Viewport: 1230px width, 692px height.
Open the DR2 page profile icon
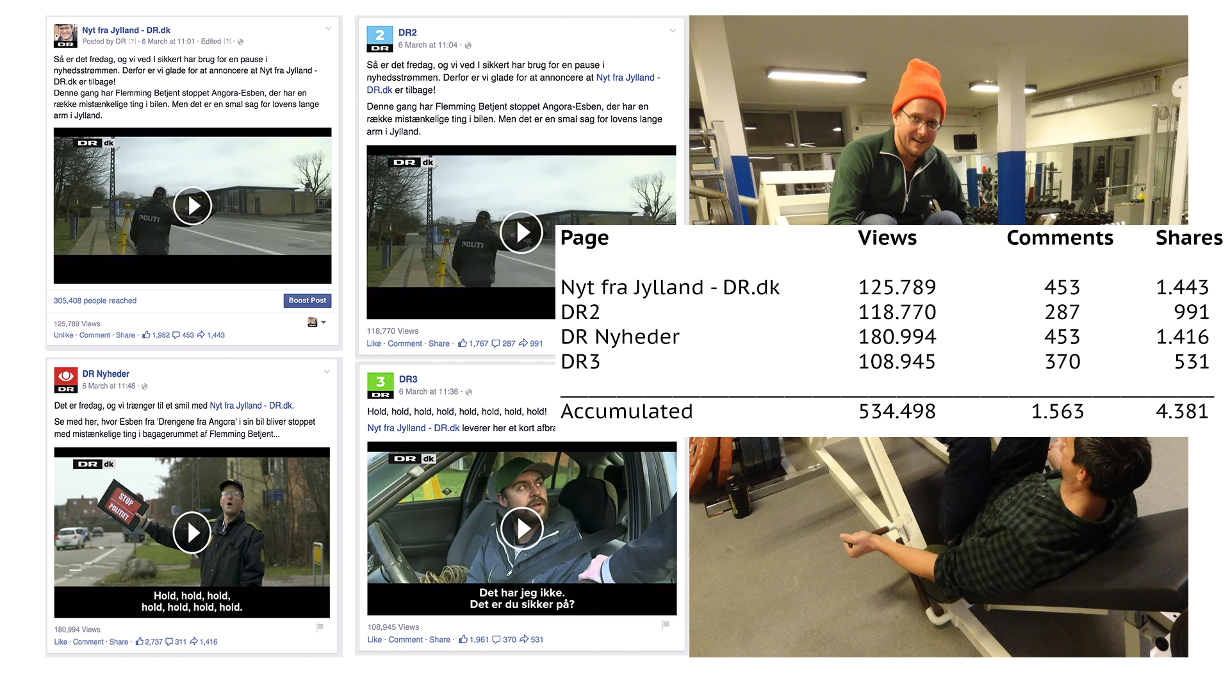pyautogui.click(x=379, y=38)
